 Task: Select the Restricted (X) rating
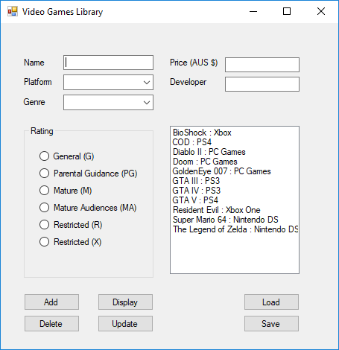pyautogui.click(x=70, y=242)
